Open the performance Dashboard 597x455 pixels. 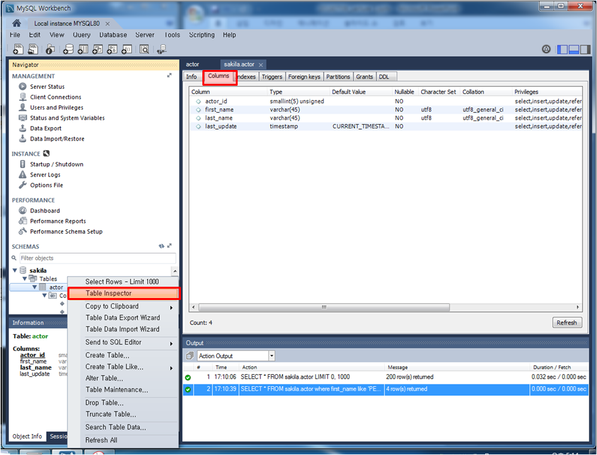(45, 210)
